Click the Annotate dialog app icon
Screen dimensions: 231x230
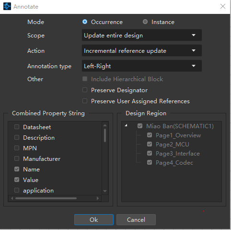pos(7,6)
